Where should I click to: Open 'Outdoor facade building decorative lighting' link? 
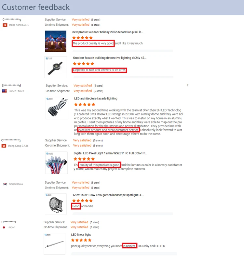(110, 58)
